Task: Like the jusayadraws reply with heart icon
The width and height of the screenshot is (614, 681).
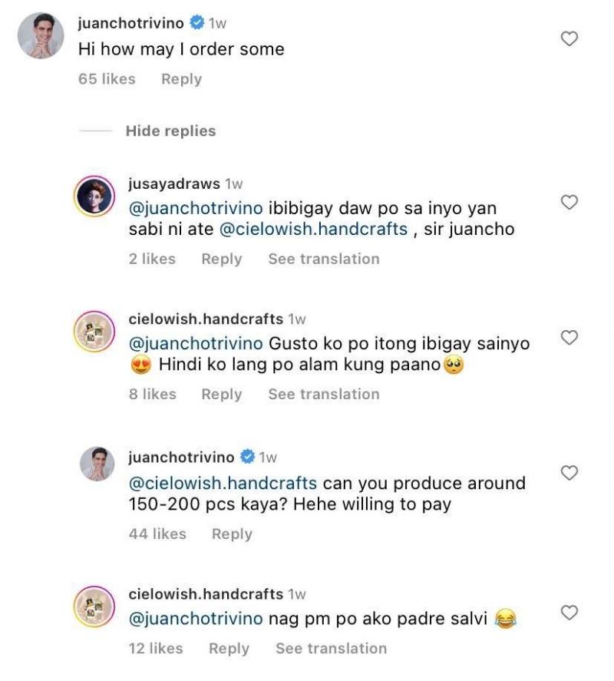Action: click(569, 202)
